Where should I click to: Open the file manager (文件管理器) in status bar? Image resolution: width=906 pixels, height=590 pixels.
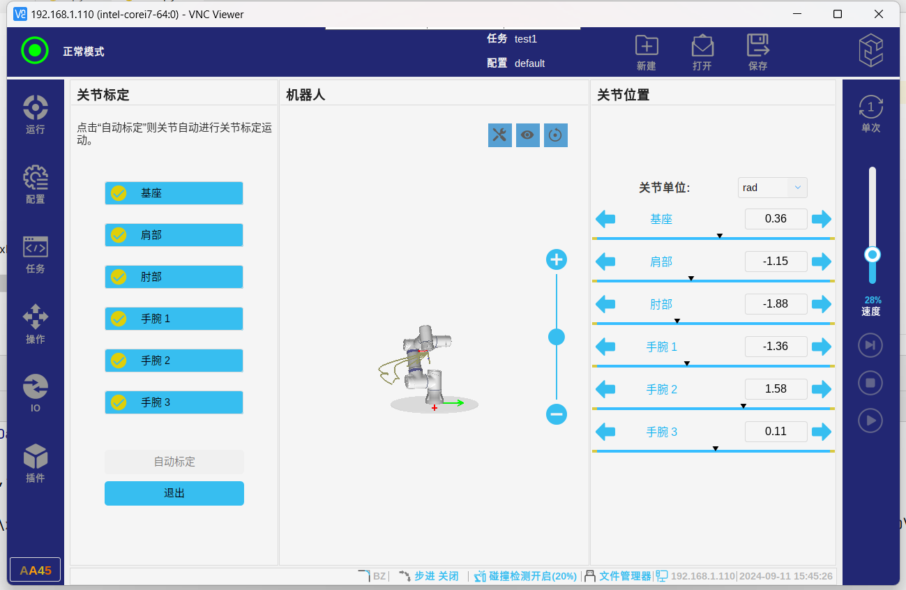(x=618, y=576)
